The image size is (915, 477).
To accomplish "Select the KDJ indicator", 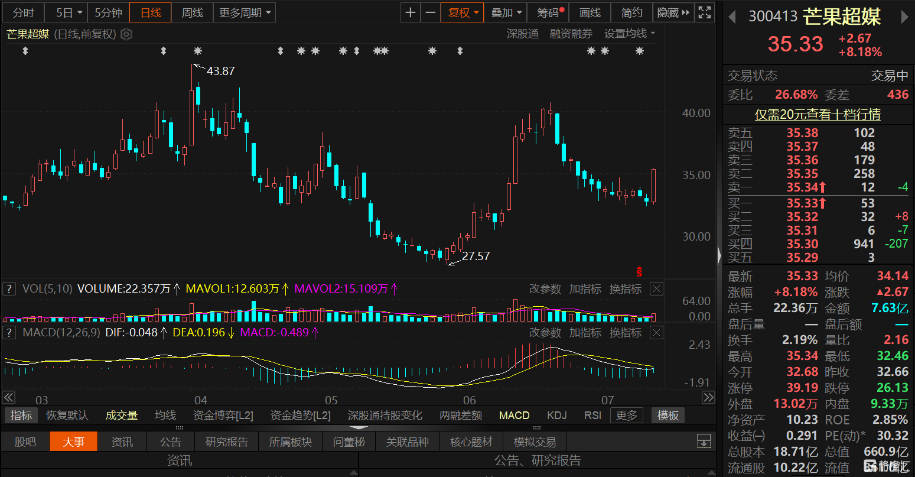I will [556, 416].
